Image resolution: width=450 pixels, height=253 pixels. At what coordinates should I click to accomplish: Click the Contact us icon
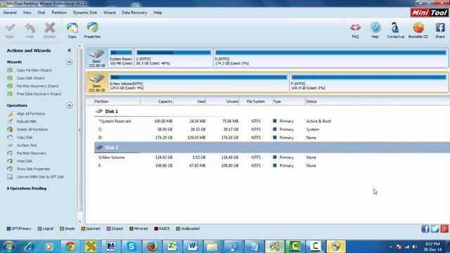[395, 30]
